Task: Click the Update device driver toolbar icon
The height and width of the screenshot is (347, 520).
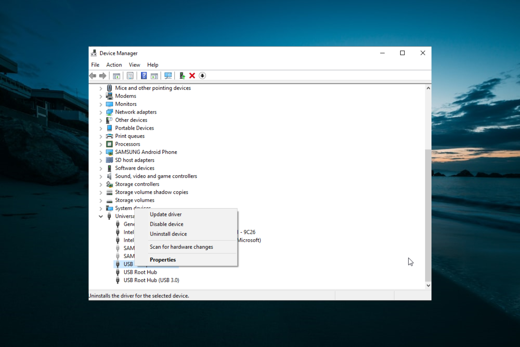Action: coord(182,76)
